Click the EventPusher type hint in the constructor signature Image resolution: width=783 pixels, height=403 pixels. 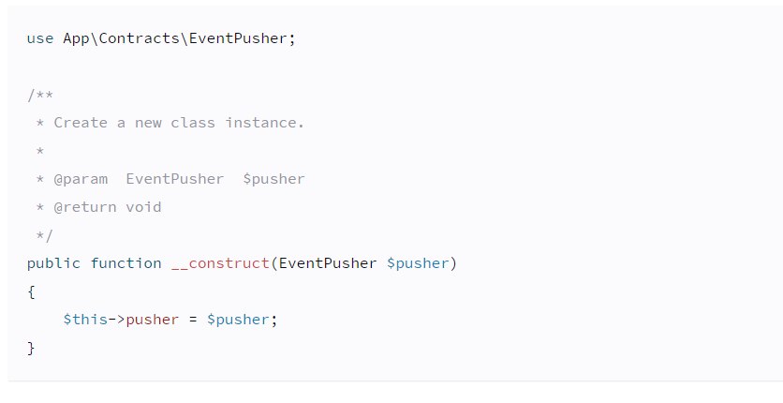[x=328, y=263]
